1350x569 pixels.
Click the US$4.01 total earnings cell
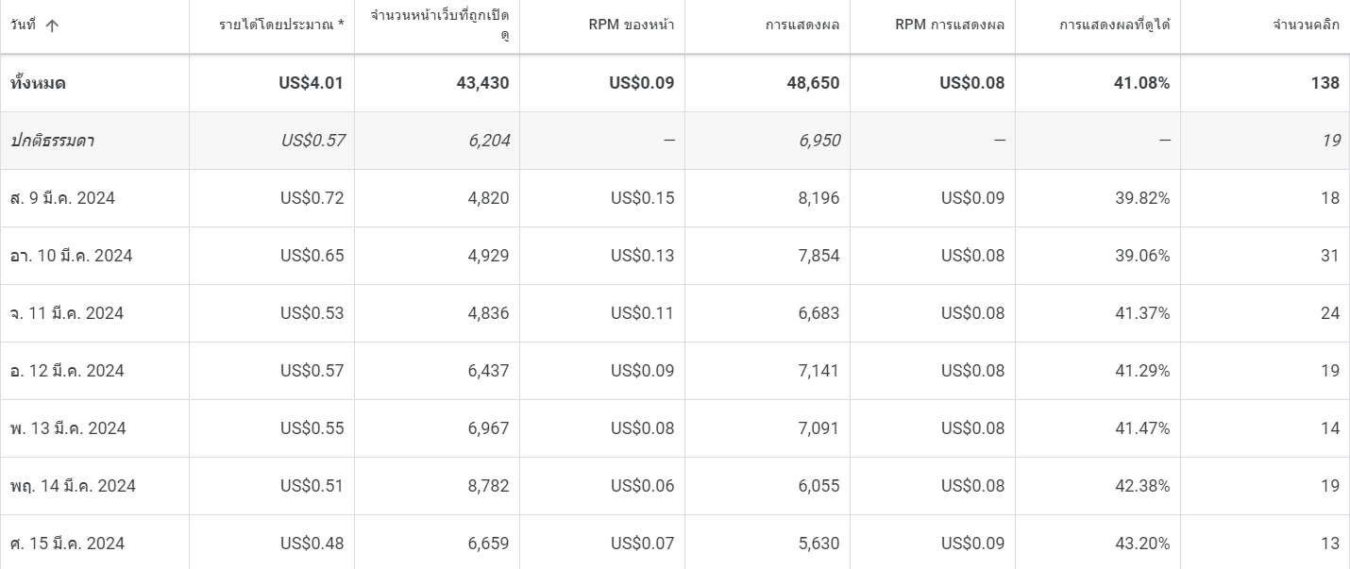pyautogui.click(x=311, y=83)
